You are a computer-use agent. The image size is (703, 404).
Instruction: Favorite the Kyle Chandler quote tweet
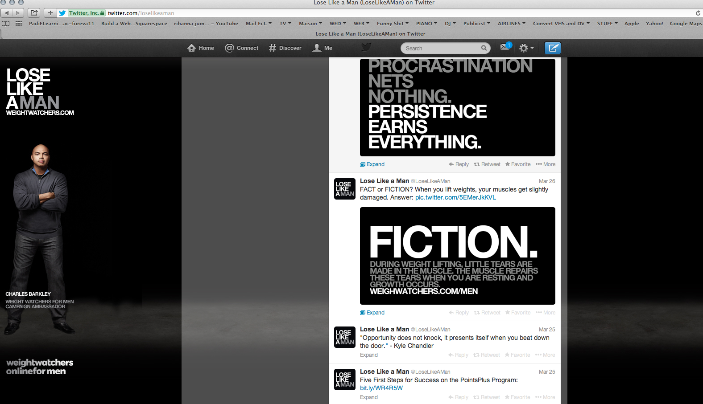(x=517, y=355)
